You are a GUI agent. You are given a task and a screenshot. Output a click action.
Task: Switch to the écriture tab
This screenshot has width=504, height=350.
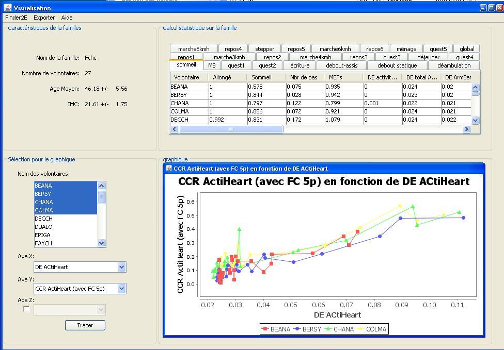(x=300, y=65)
